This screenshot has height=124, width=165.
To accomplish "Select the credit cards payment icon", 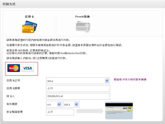I will click(30, 27).
